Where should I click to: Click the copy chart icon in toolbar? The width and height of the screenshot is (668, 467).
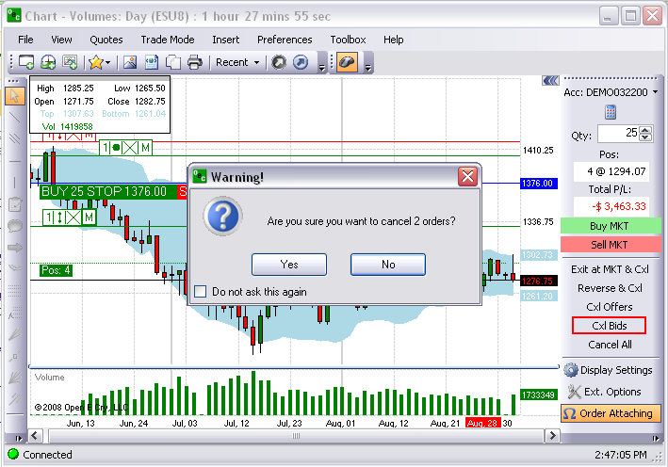(172, 63)
